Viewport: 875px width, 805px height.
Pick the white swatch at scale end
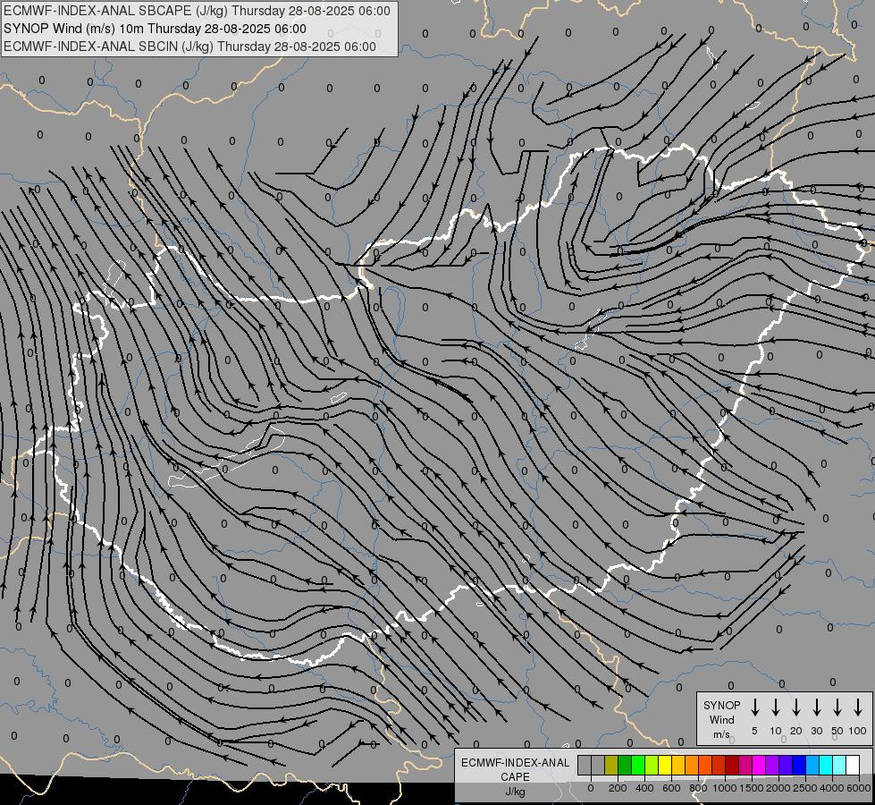click(x=853, y=766)
